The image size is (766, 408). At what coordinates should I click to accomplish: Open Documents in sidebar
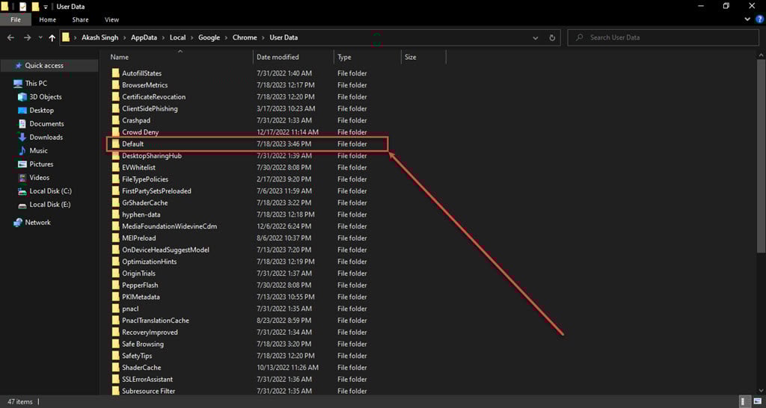point(41,124)
